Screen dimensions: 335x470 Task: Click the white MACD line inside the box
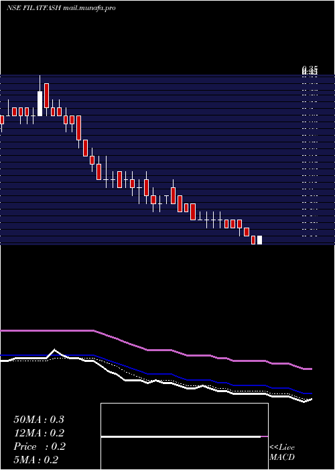pyautogui.click(x=181, y=436)
